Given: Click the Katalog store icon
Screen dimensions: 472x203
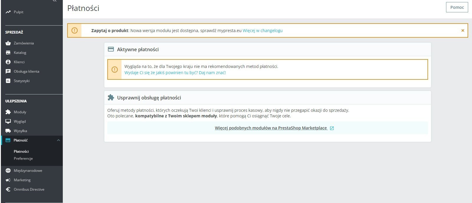Looking at the screenshot, I should (8, 53).
